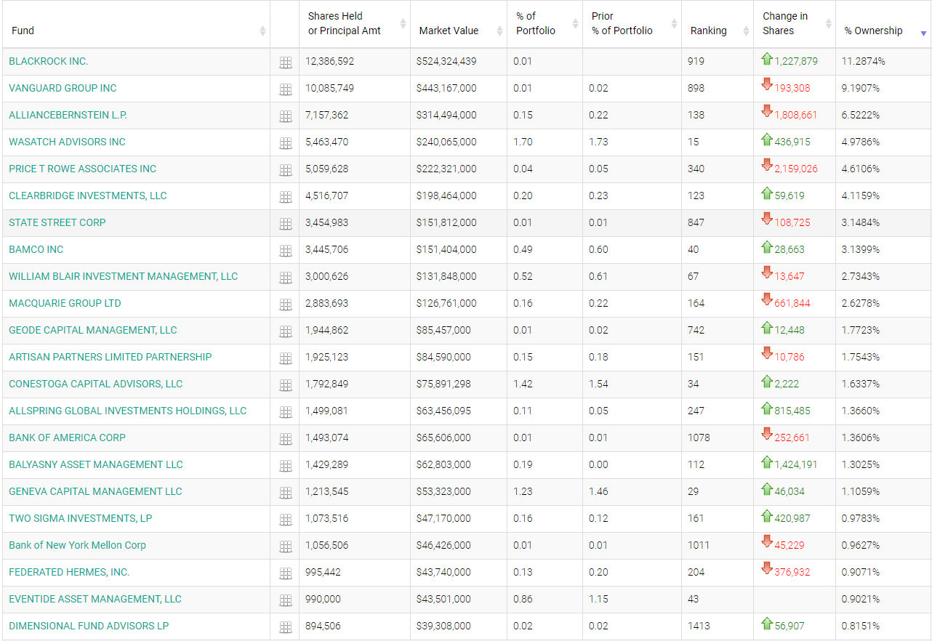Open the grid icon for Vanguard Group row

click(285, 89)
